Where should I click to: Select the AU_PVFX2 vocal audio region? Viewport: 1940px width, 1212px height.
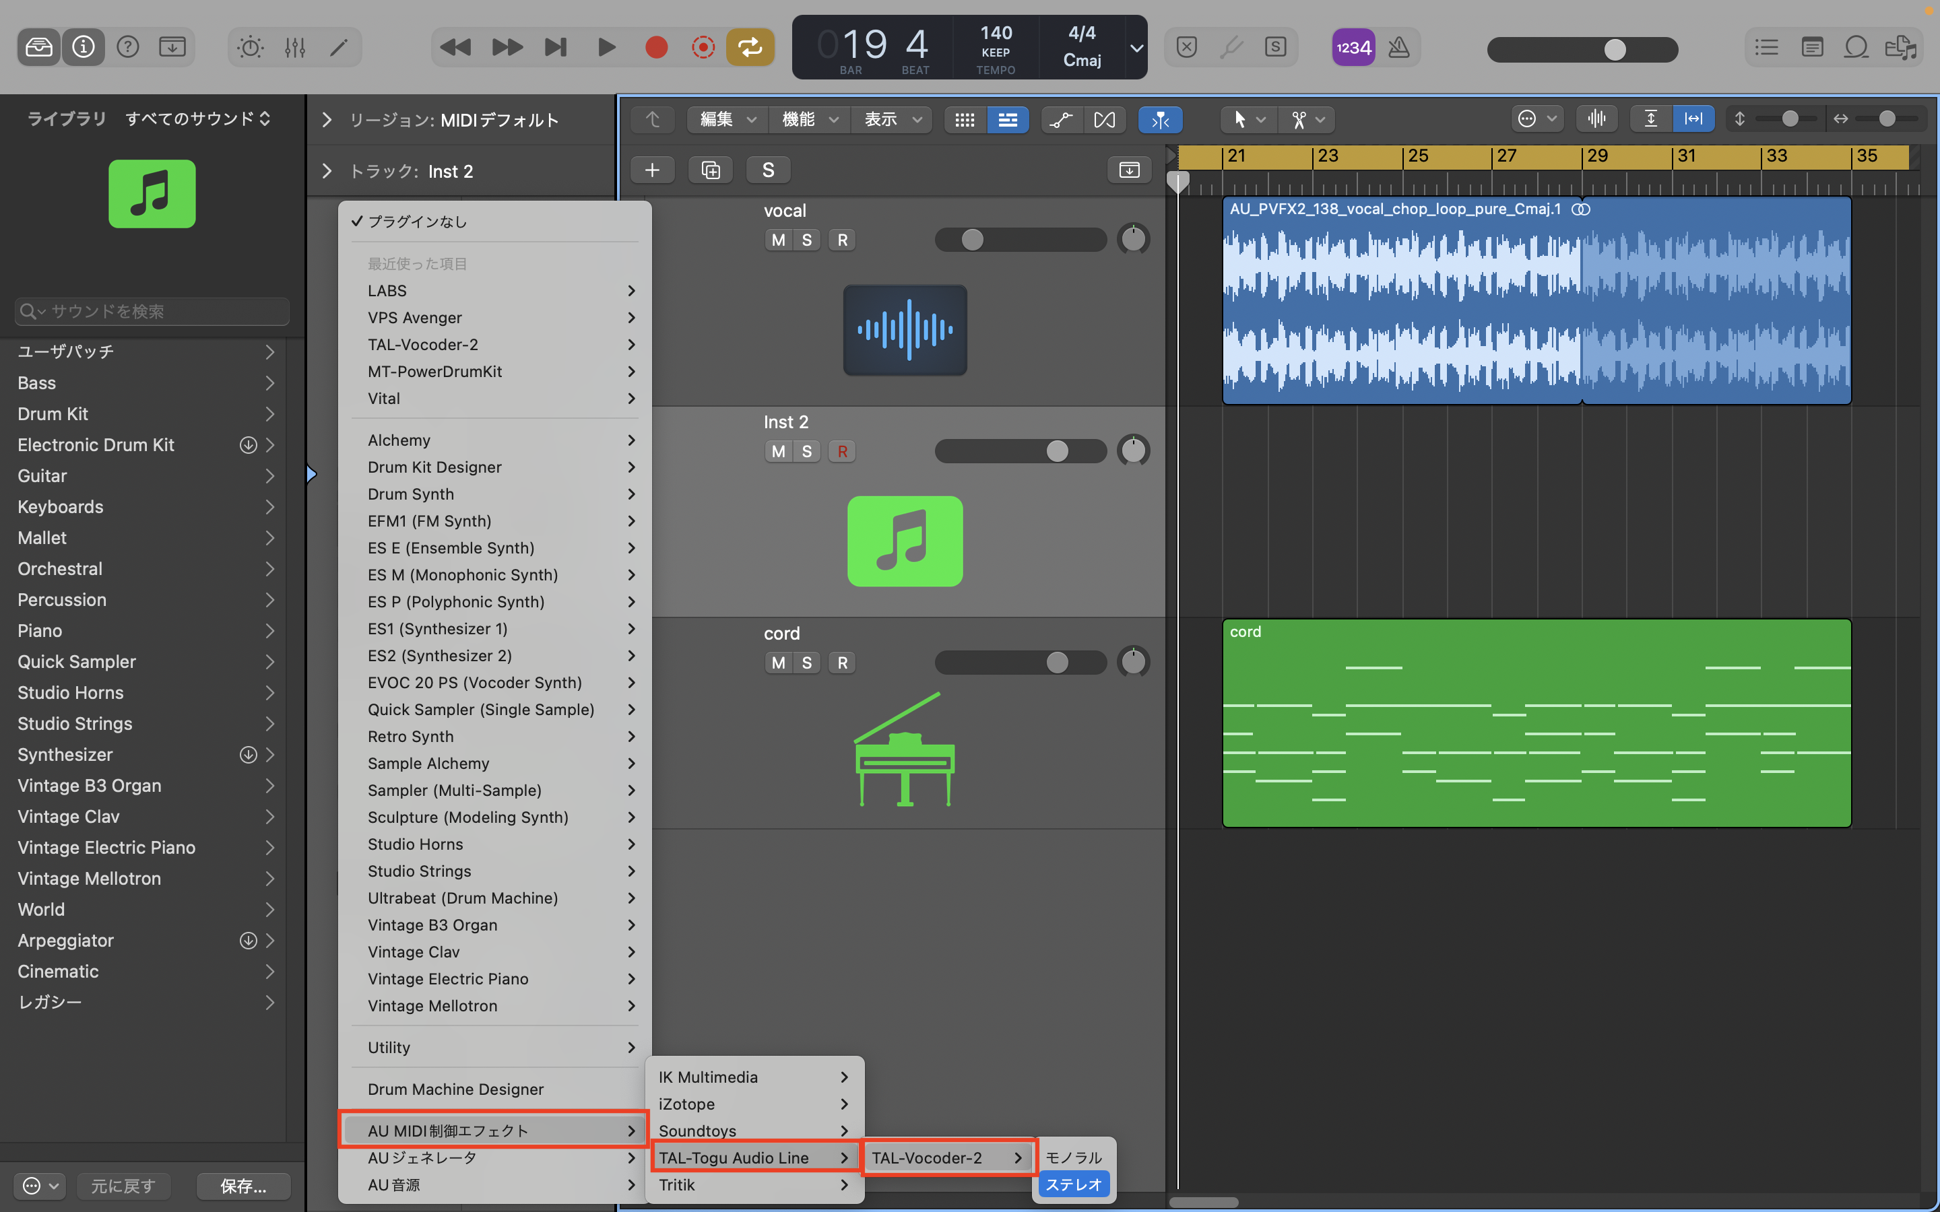coord(1536,300)
